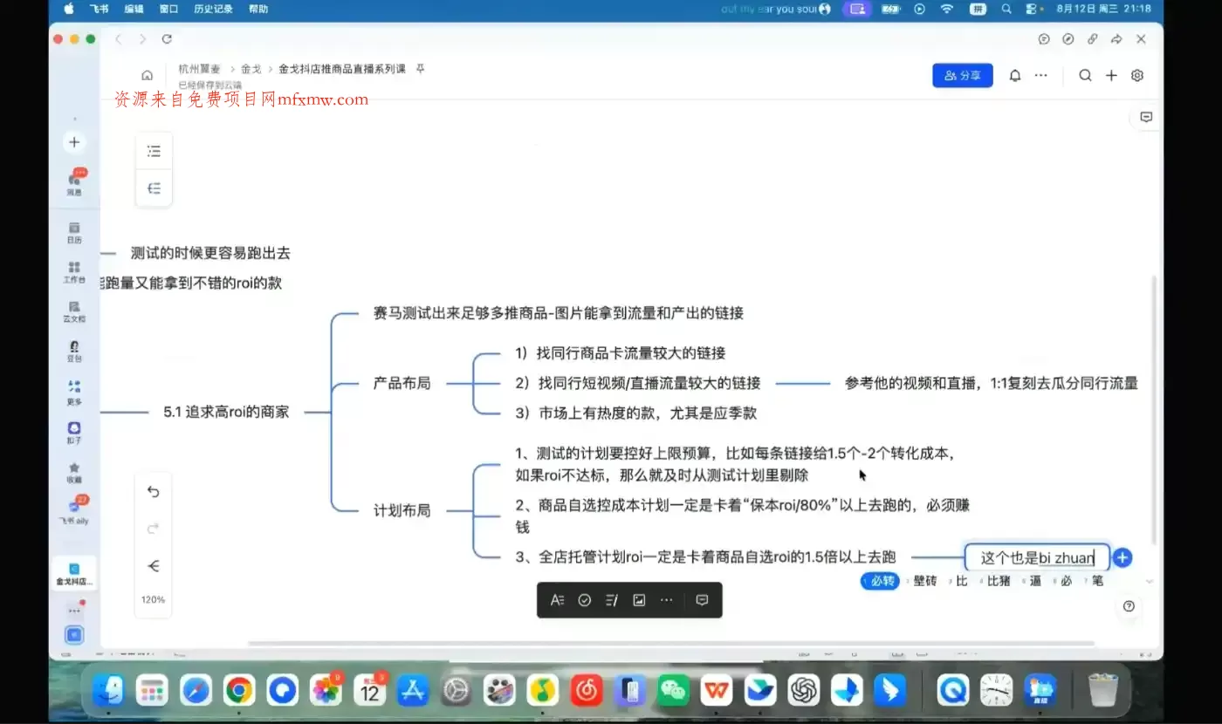Image resolution: width=1222 pixels, height=724 pixels.
Task: Undo the last edit
Action: (154, 492)
